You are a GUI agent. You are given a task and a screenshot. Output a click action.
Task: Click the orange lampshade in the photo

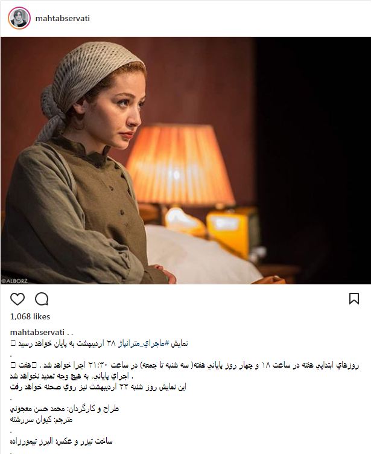pos(180,164)
